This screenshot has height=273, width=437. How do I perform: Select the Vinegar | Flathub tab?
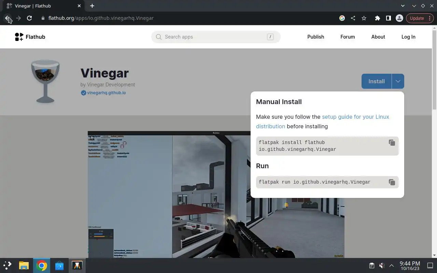(x=43, y=6)
